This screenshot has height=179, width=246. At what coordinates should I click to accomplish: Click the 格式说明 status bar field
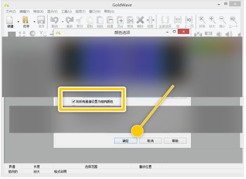tap(60, 172)
